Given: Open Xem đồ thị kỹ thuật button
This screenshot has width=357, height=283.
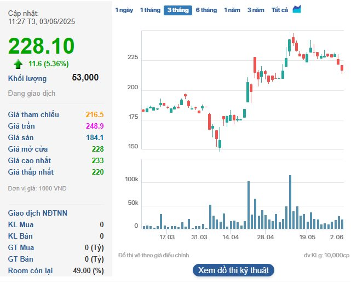Looking at the screenshot, I should point(233,270).
